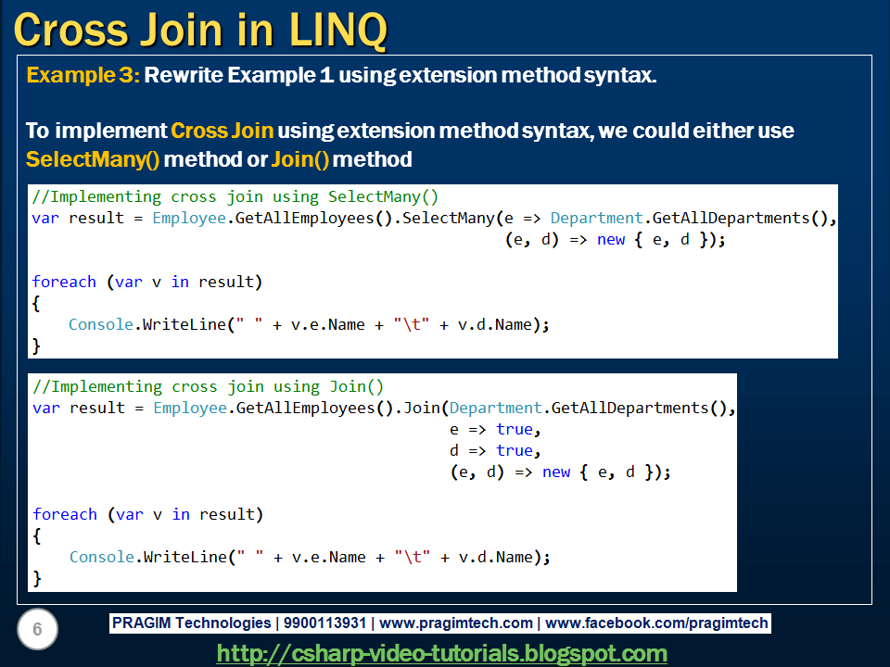Image resolution: width=890 pixels, height=667 pixels.
Task: Click www.facebook.com/pragimtech in the footer
Action: coord(656,623)
